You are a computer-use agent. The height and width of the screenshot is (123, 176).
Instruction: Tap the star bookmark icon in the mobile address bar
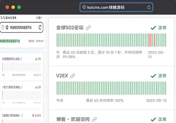[7, 27]
